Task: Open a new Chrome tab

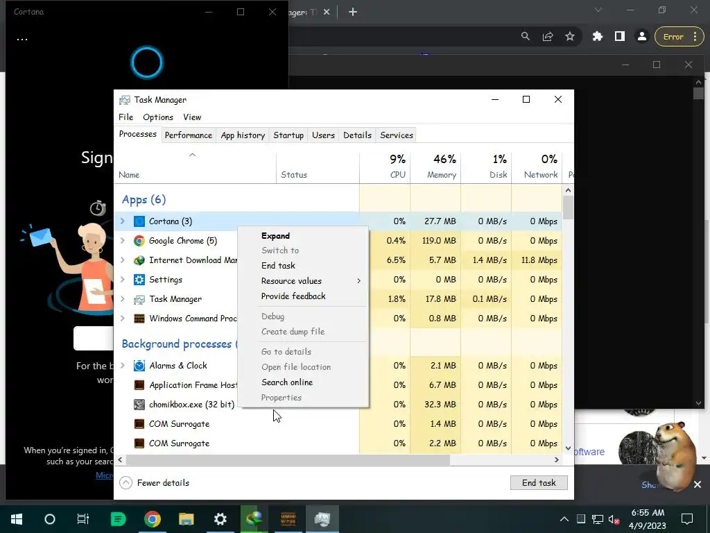Action: pos(353,12)
